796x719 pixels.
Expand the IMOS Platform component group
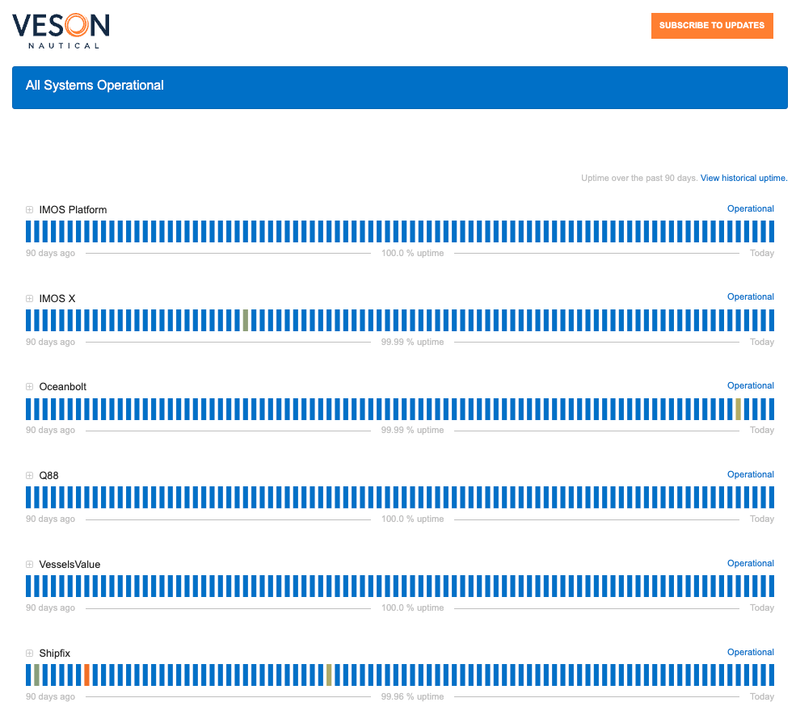30,210
